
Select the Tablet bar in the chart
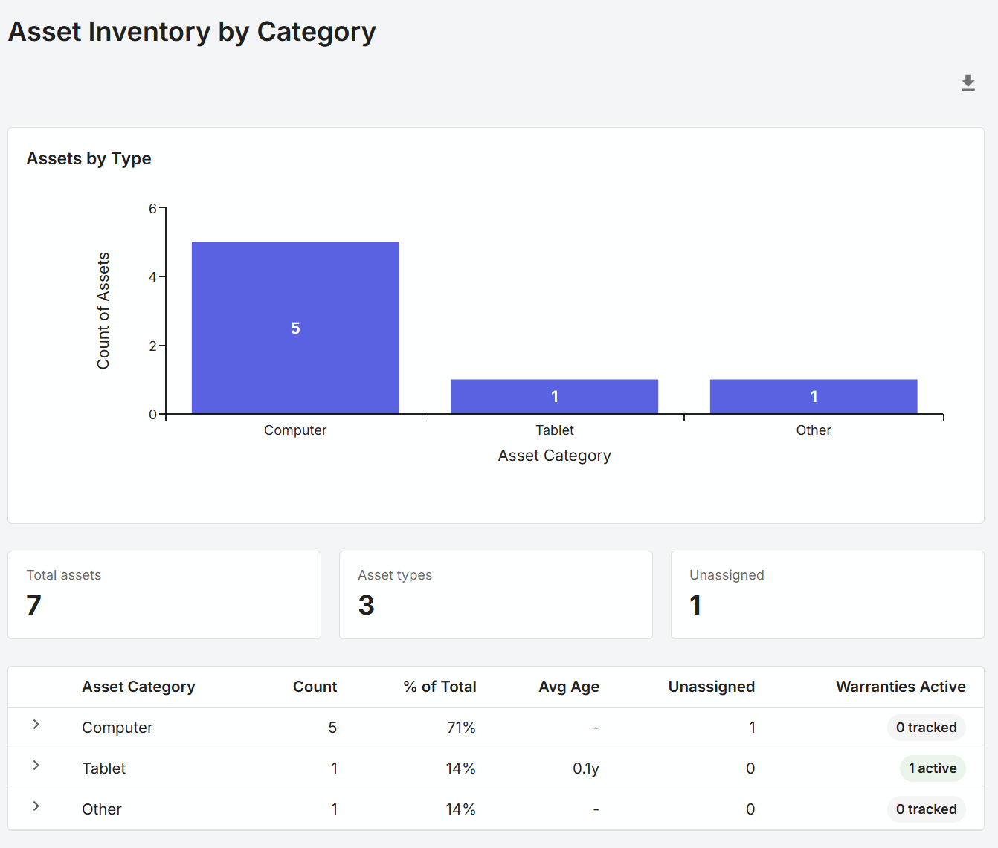pos(554,396)
